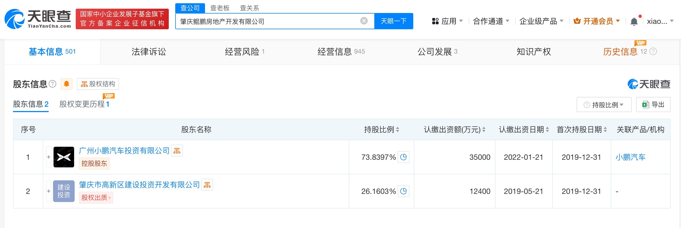Open the 应用 dropdown menu
Image resolution: width=681 pixels, height=228 pixels.
[447, 21]
